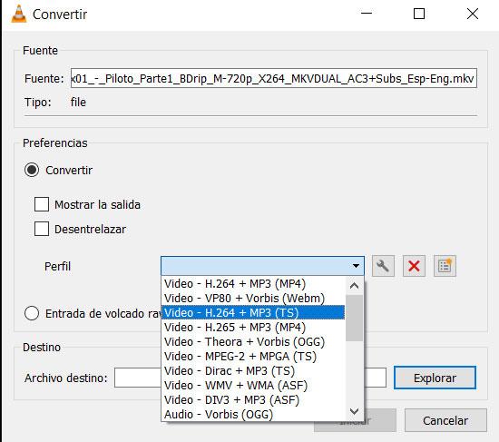Toggle the Desentrelazar checkbox
The image size is (499, 442).
click(42, 229)
